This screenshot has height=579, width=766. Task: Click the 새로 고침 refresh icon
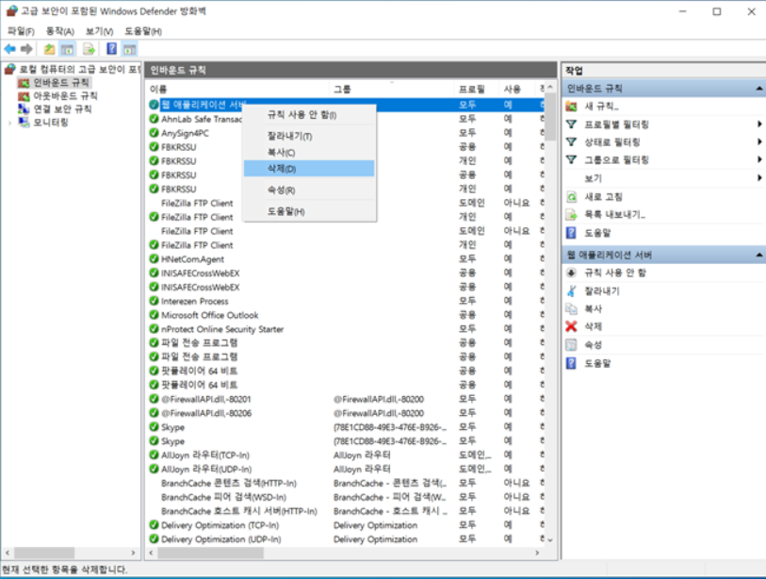point(571,196)
